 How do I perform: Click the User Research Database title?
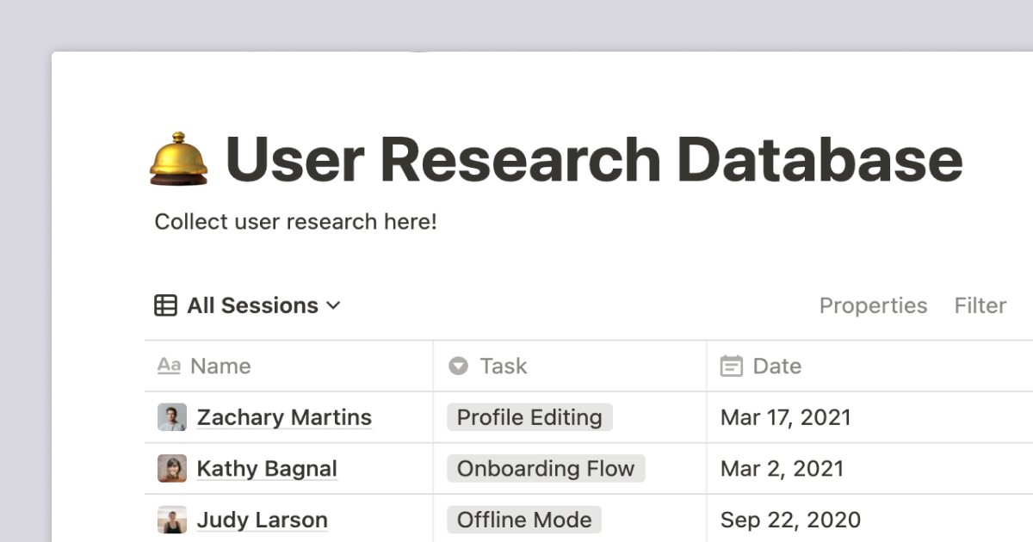[594, 159]
